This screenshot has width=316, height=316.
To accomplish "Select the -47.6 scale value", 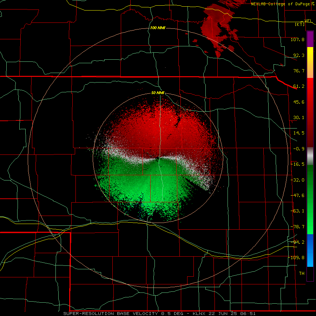I will (297, 196).
